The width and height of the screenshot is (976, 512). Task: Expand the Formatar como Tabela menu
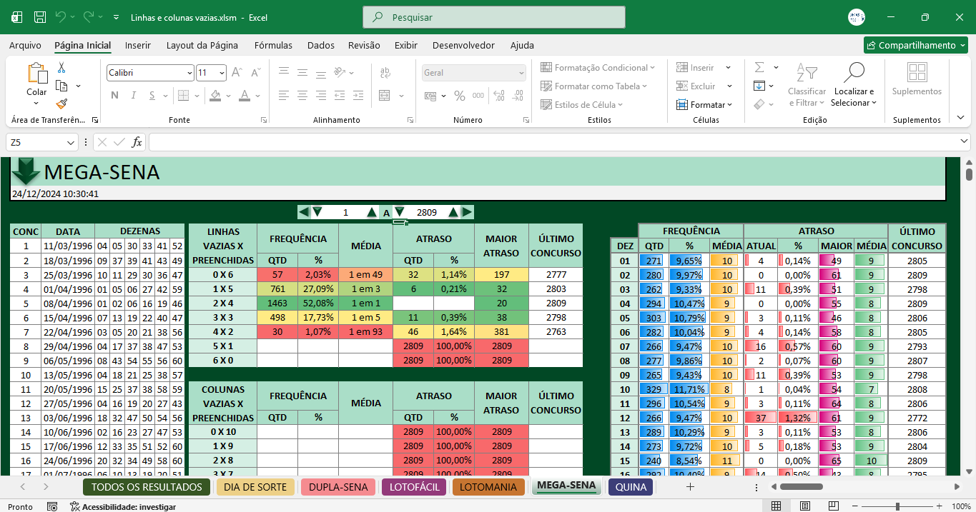click(x=593, y=86)
